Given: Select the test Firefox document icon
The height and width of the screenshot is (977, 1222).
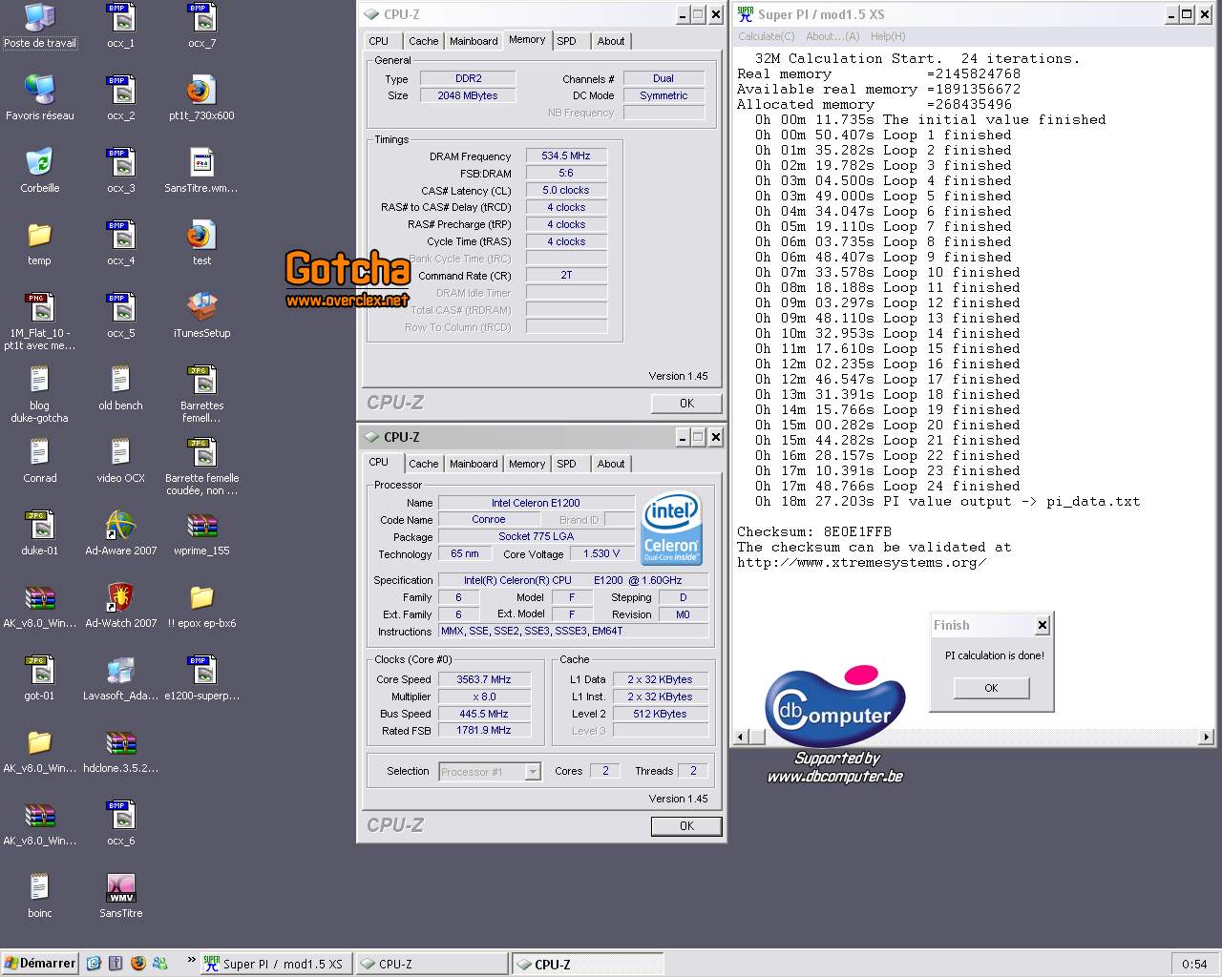Looking at the screenshot, I should (201, 243).
